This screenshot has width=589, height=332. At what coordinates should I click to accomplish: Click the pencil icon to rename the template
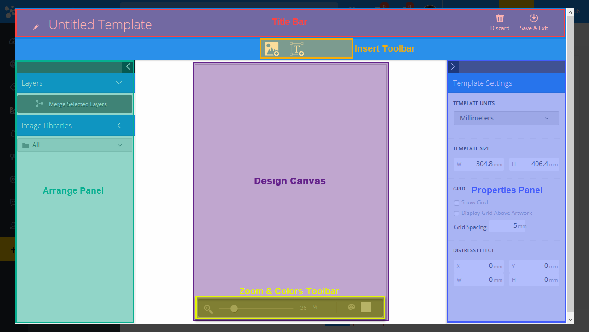tap(35, 27)
